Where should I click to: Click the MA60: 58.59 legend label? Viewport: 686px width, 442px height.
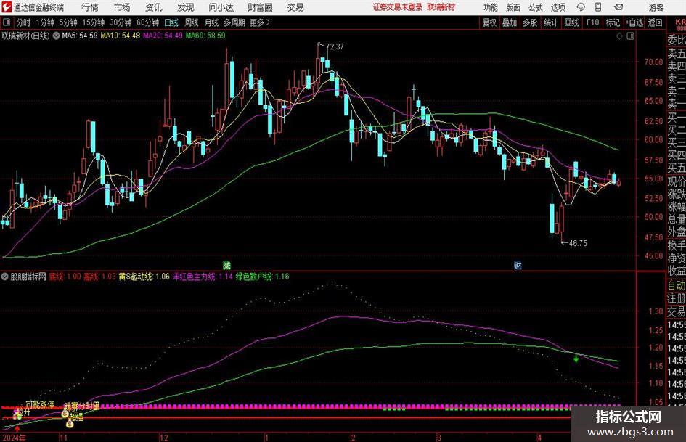[205, 36]
